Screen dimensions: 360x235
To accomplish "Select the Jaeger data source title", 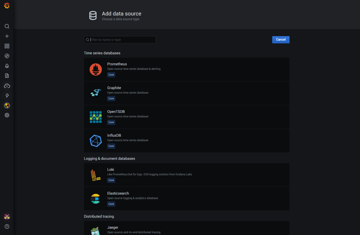I will pyautogui.click(x=113, y=227).
